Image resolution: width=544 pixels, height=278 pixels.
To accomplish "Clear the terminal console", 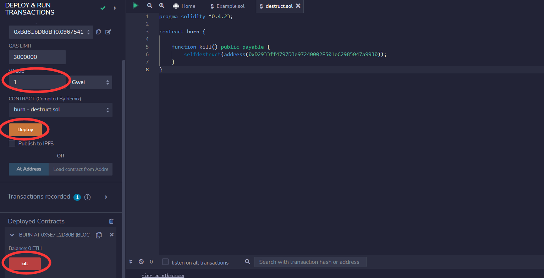I will click(141, 262).
